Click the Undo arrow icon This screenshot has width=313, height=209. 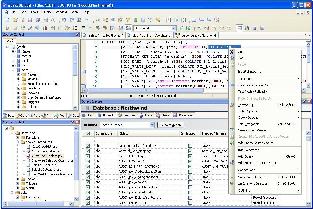pos(64,20)
